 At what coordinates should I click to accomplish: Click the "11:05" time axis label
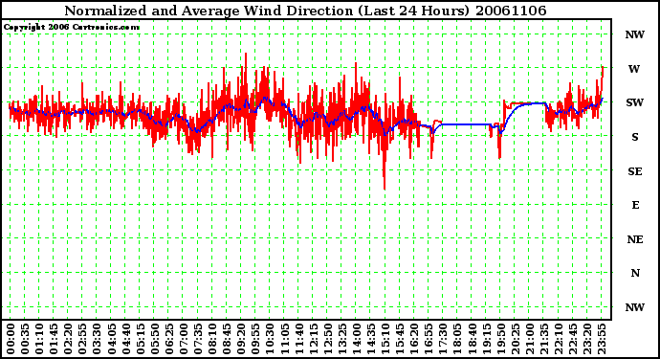tap(284, 339)
